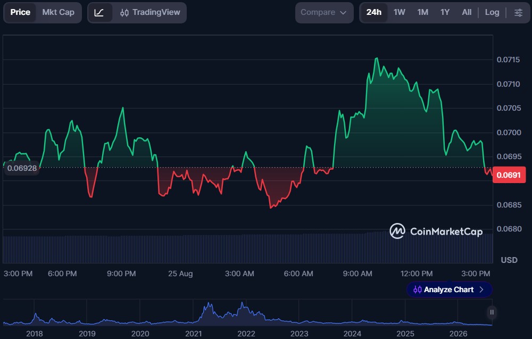Select the 1W time range
The image size is (532, 339).
(x=400, y=13)
